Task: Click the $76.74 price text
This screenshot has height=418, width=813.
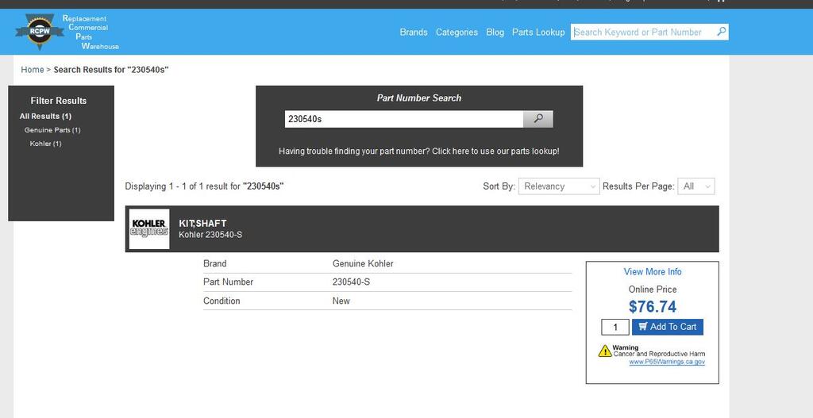Action: (x=653, y=307)
